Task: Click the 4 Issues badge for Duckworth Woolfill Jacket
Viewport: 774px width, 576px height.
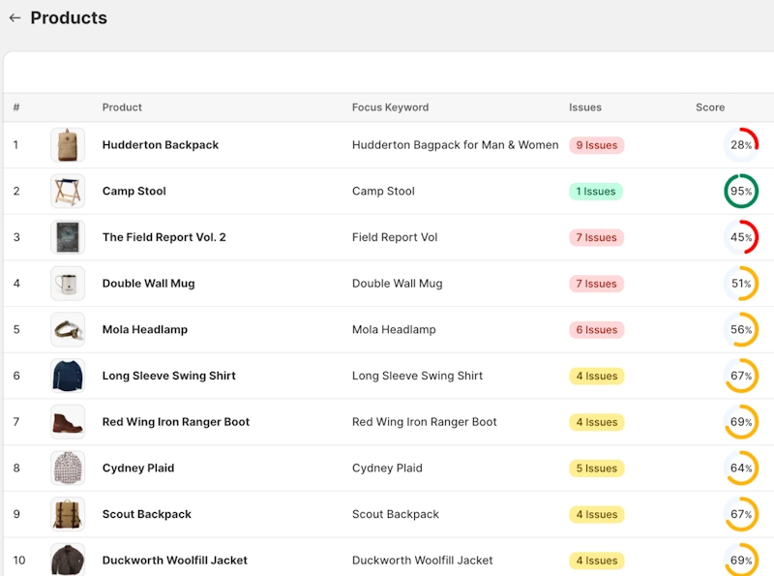Action: tap(597, 561)
